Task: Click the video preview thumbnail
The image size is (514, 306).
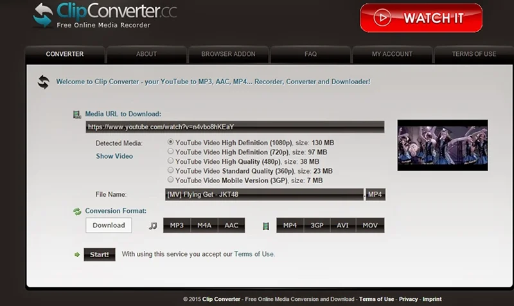Action: [443, 145]
